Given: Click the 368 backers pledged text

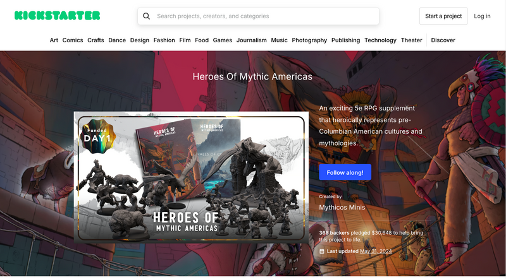Looking at the screenshot, I should pyautogui.click(x=371, y=236).
